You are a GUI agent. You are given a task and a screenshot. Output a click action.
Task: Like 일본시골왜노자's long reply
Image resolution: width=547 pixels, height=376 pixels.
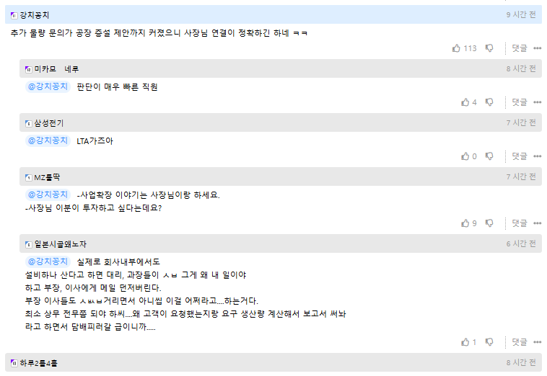point(465,342)
